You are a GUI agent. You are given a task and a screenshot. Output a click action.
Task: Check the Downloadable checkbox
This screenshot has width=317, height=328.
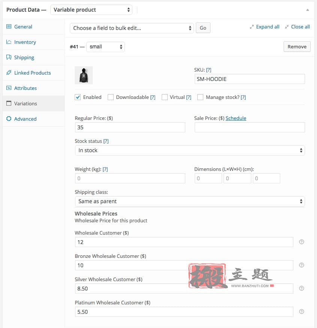coord(111,97)
